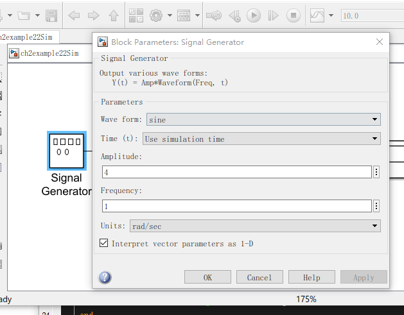This screenshot has width=404, height=315.
Task: Toggle Interpret vector parameters as 1-D
Action: (x=103, y=243)
